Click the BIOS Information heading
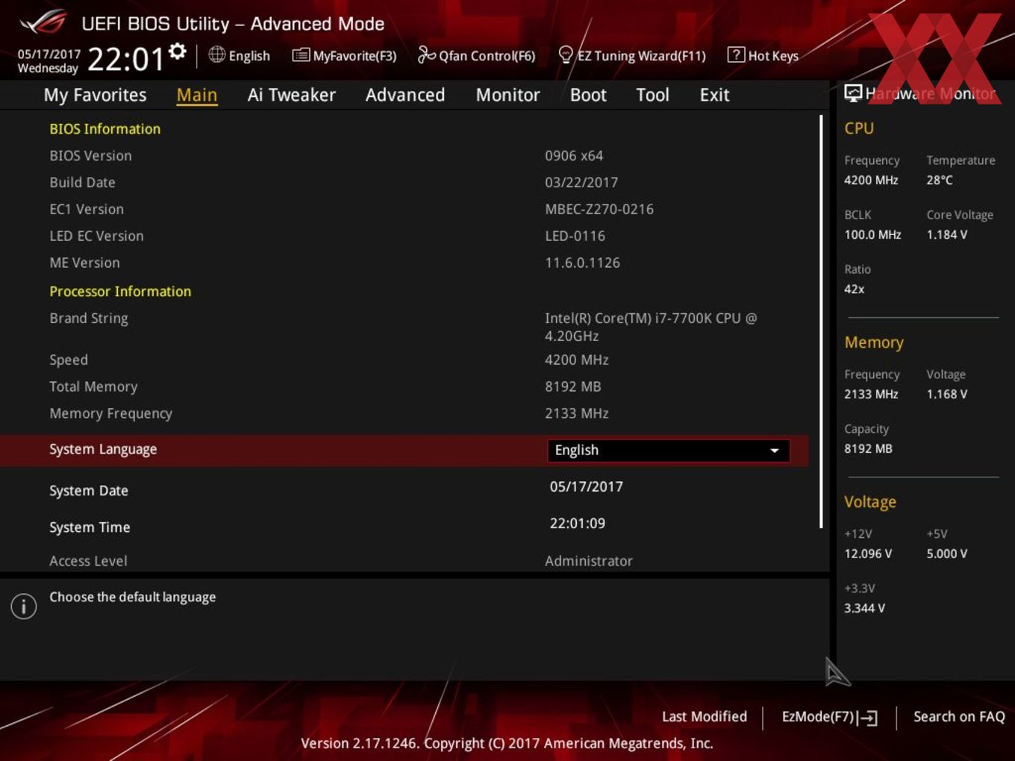 (x=104, y=128)
